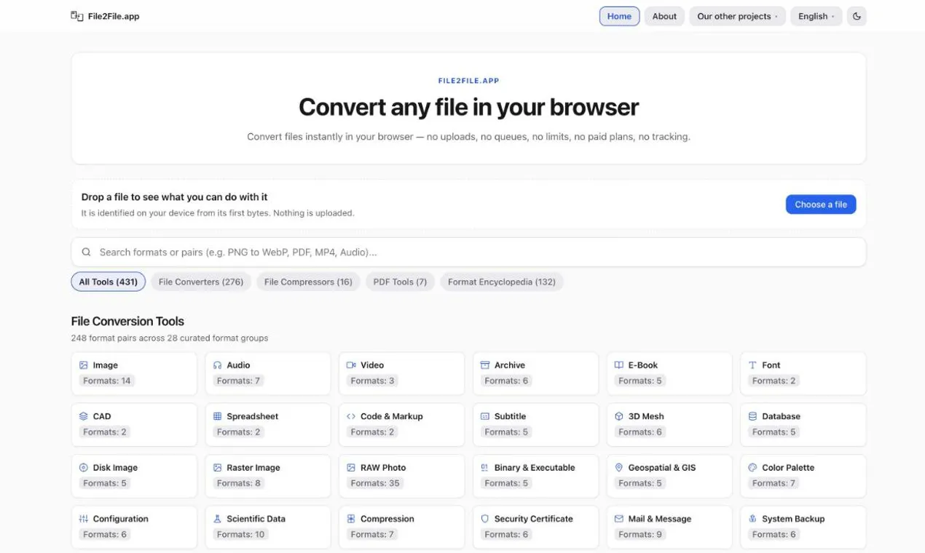Open the Mail & Message envelope icon
The image size is (925, 553).
point(619,519)
